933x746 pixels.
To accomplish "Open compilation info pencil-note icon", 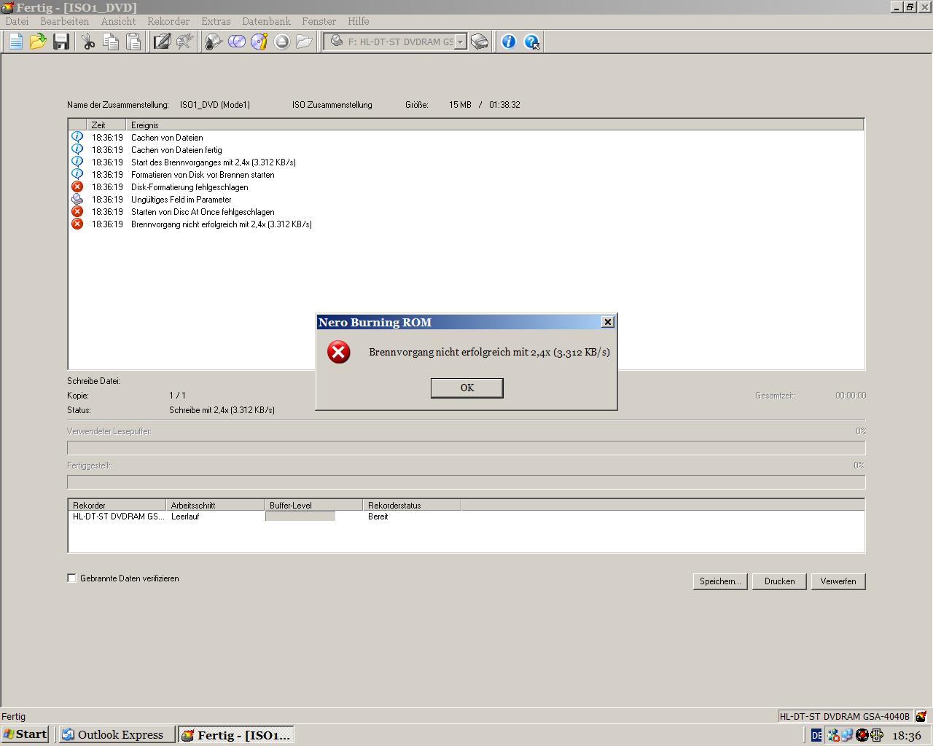I will pos(162,42).
